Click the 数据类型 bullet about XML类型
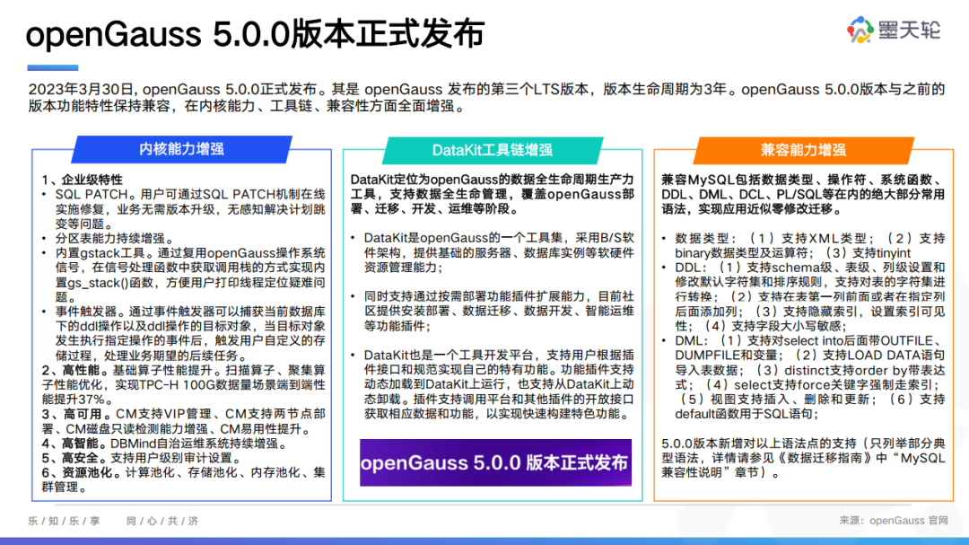Image resolution: width=969 pixels, height=545 pixels. click(x=809, y=246)
